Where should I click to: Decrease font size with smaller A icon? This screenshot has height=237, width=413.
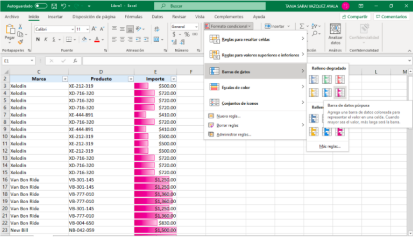tap(102, 29)
